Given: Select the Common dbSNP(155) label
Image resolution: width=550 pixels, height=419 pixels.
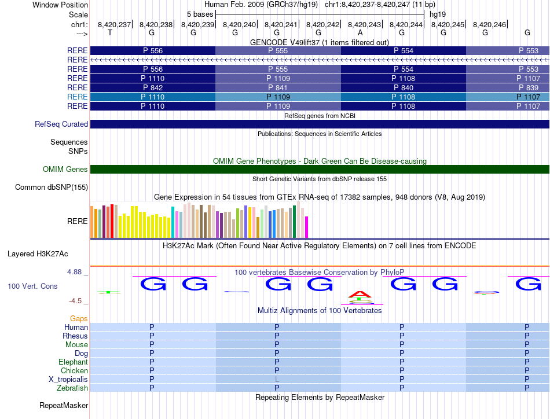Looking at the screenshot, I should [x=52, y=188].
